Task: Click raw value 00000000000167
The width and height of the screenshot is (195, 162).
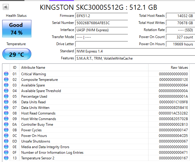Action: coord(173,158)
